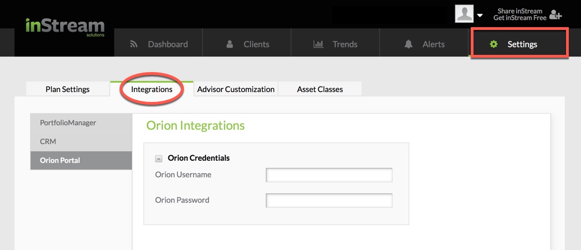Click into the Orion Password field
The image size is (581, 250).
(329, 200)
